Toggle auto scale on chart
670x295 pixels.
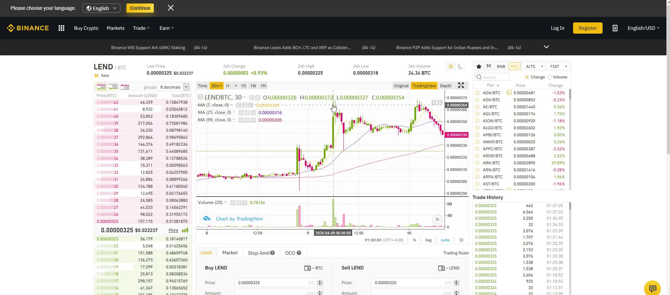(445, 240)
